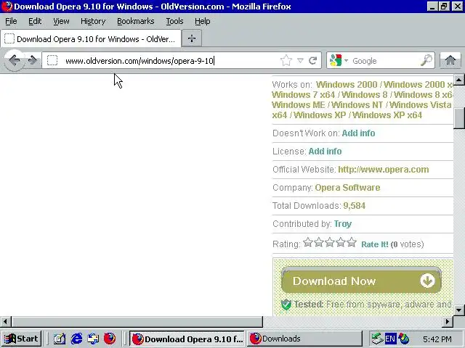Open the Windows Start menu

click(x=21, y=339)
